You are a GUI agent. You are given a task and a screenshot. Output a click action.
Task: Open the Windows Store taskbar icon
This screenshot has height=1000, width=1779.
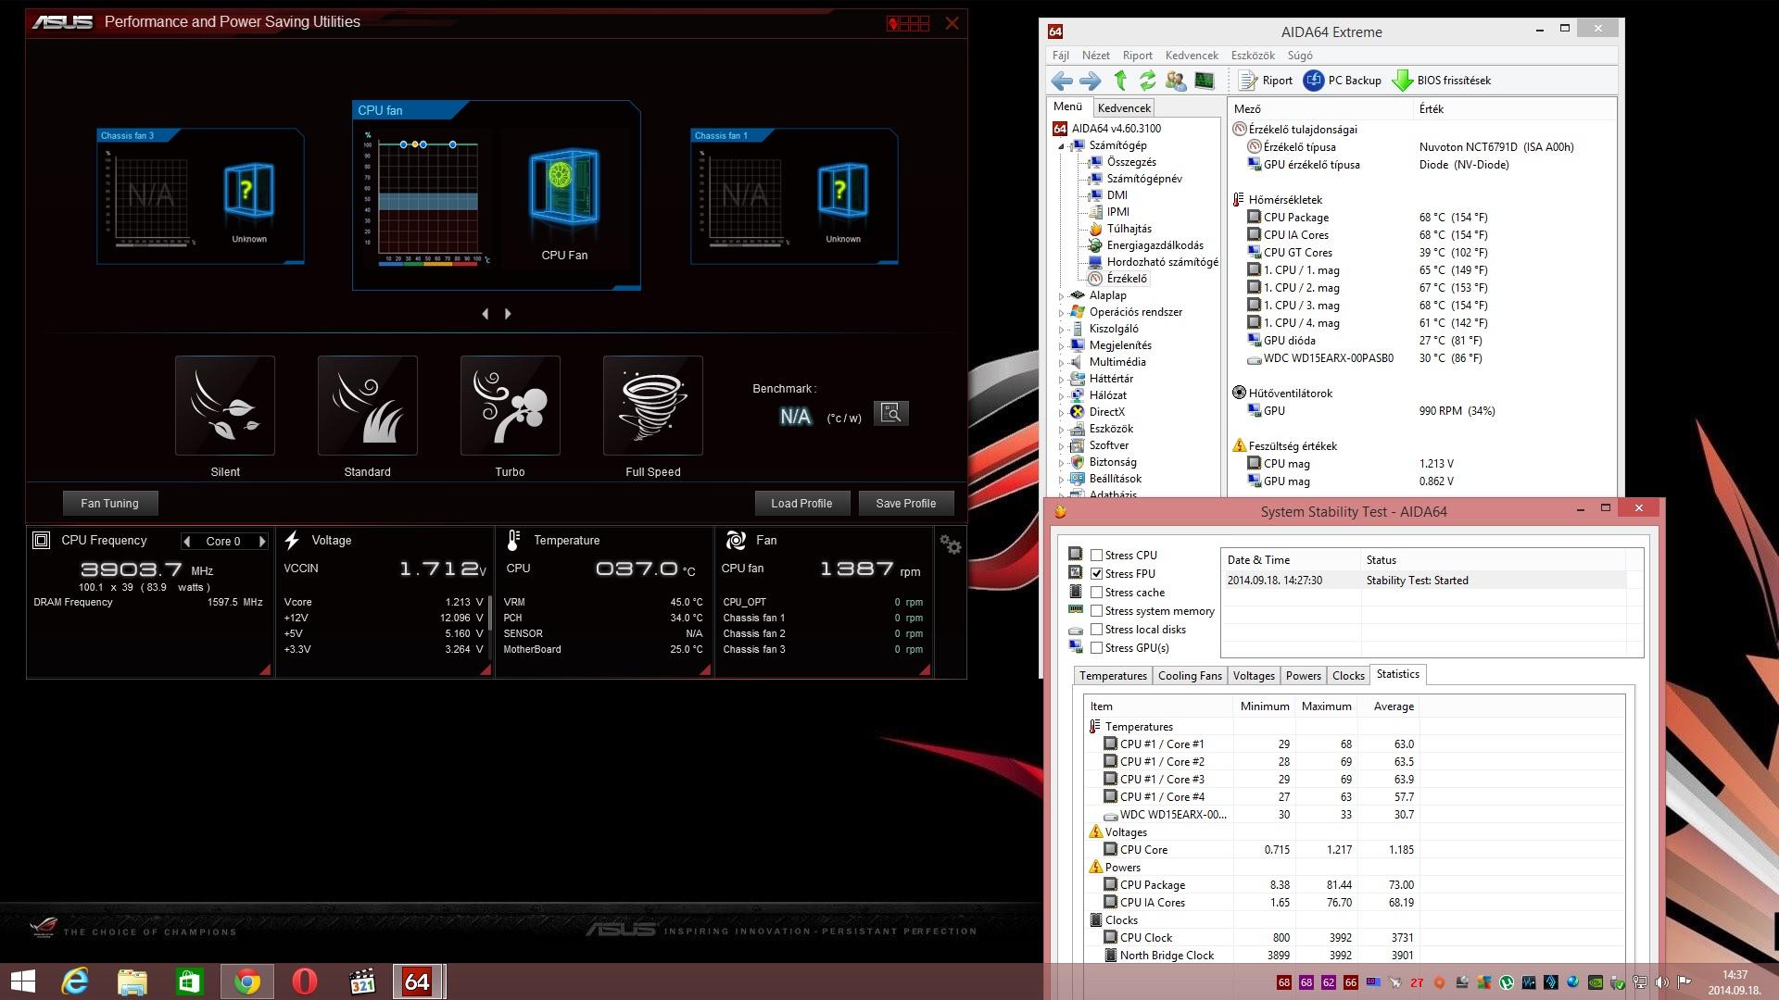(190, 981)
